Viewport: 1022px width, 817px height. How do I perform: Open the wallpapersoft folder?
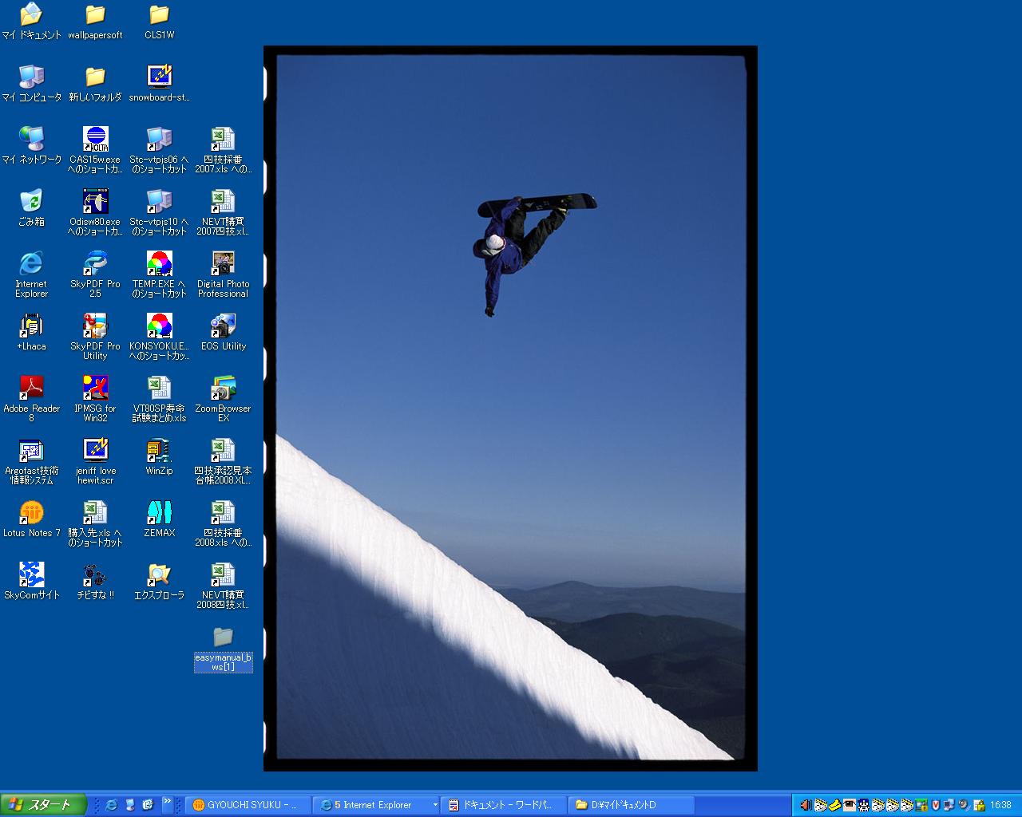pos(95,22)
